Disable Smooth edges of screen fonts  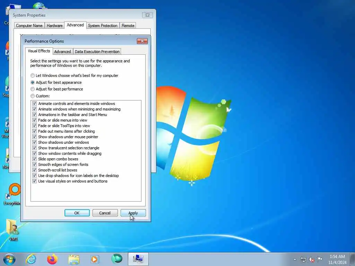pyautogui.click(x=34, y=165)
